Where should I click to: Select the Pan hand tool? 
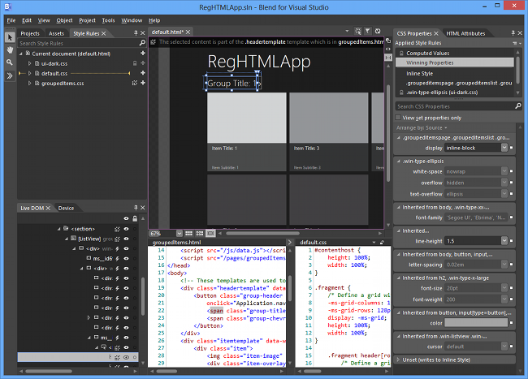pyautogui.click(x=10, y=50)
